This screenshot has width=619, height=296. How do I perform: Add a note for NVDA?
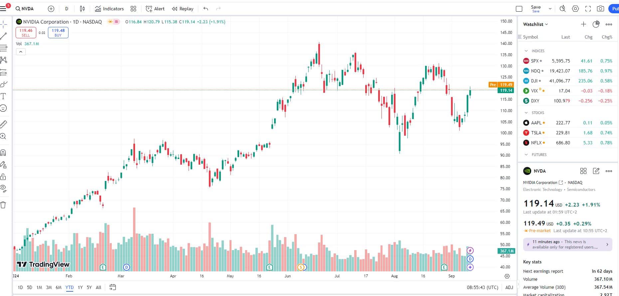[x=596, y=171]
